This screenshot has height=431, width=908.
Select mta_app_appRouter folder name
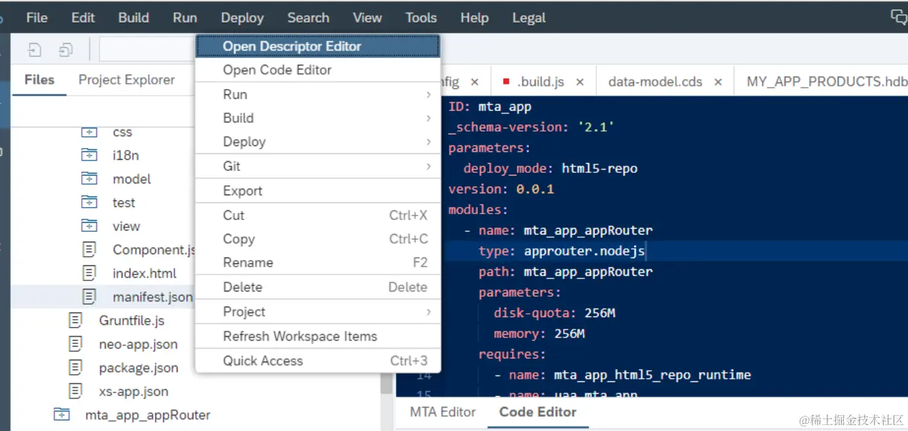(x=148, y=415)
